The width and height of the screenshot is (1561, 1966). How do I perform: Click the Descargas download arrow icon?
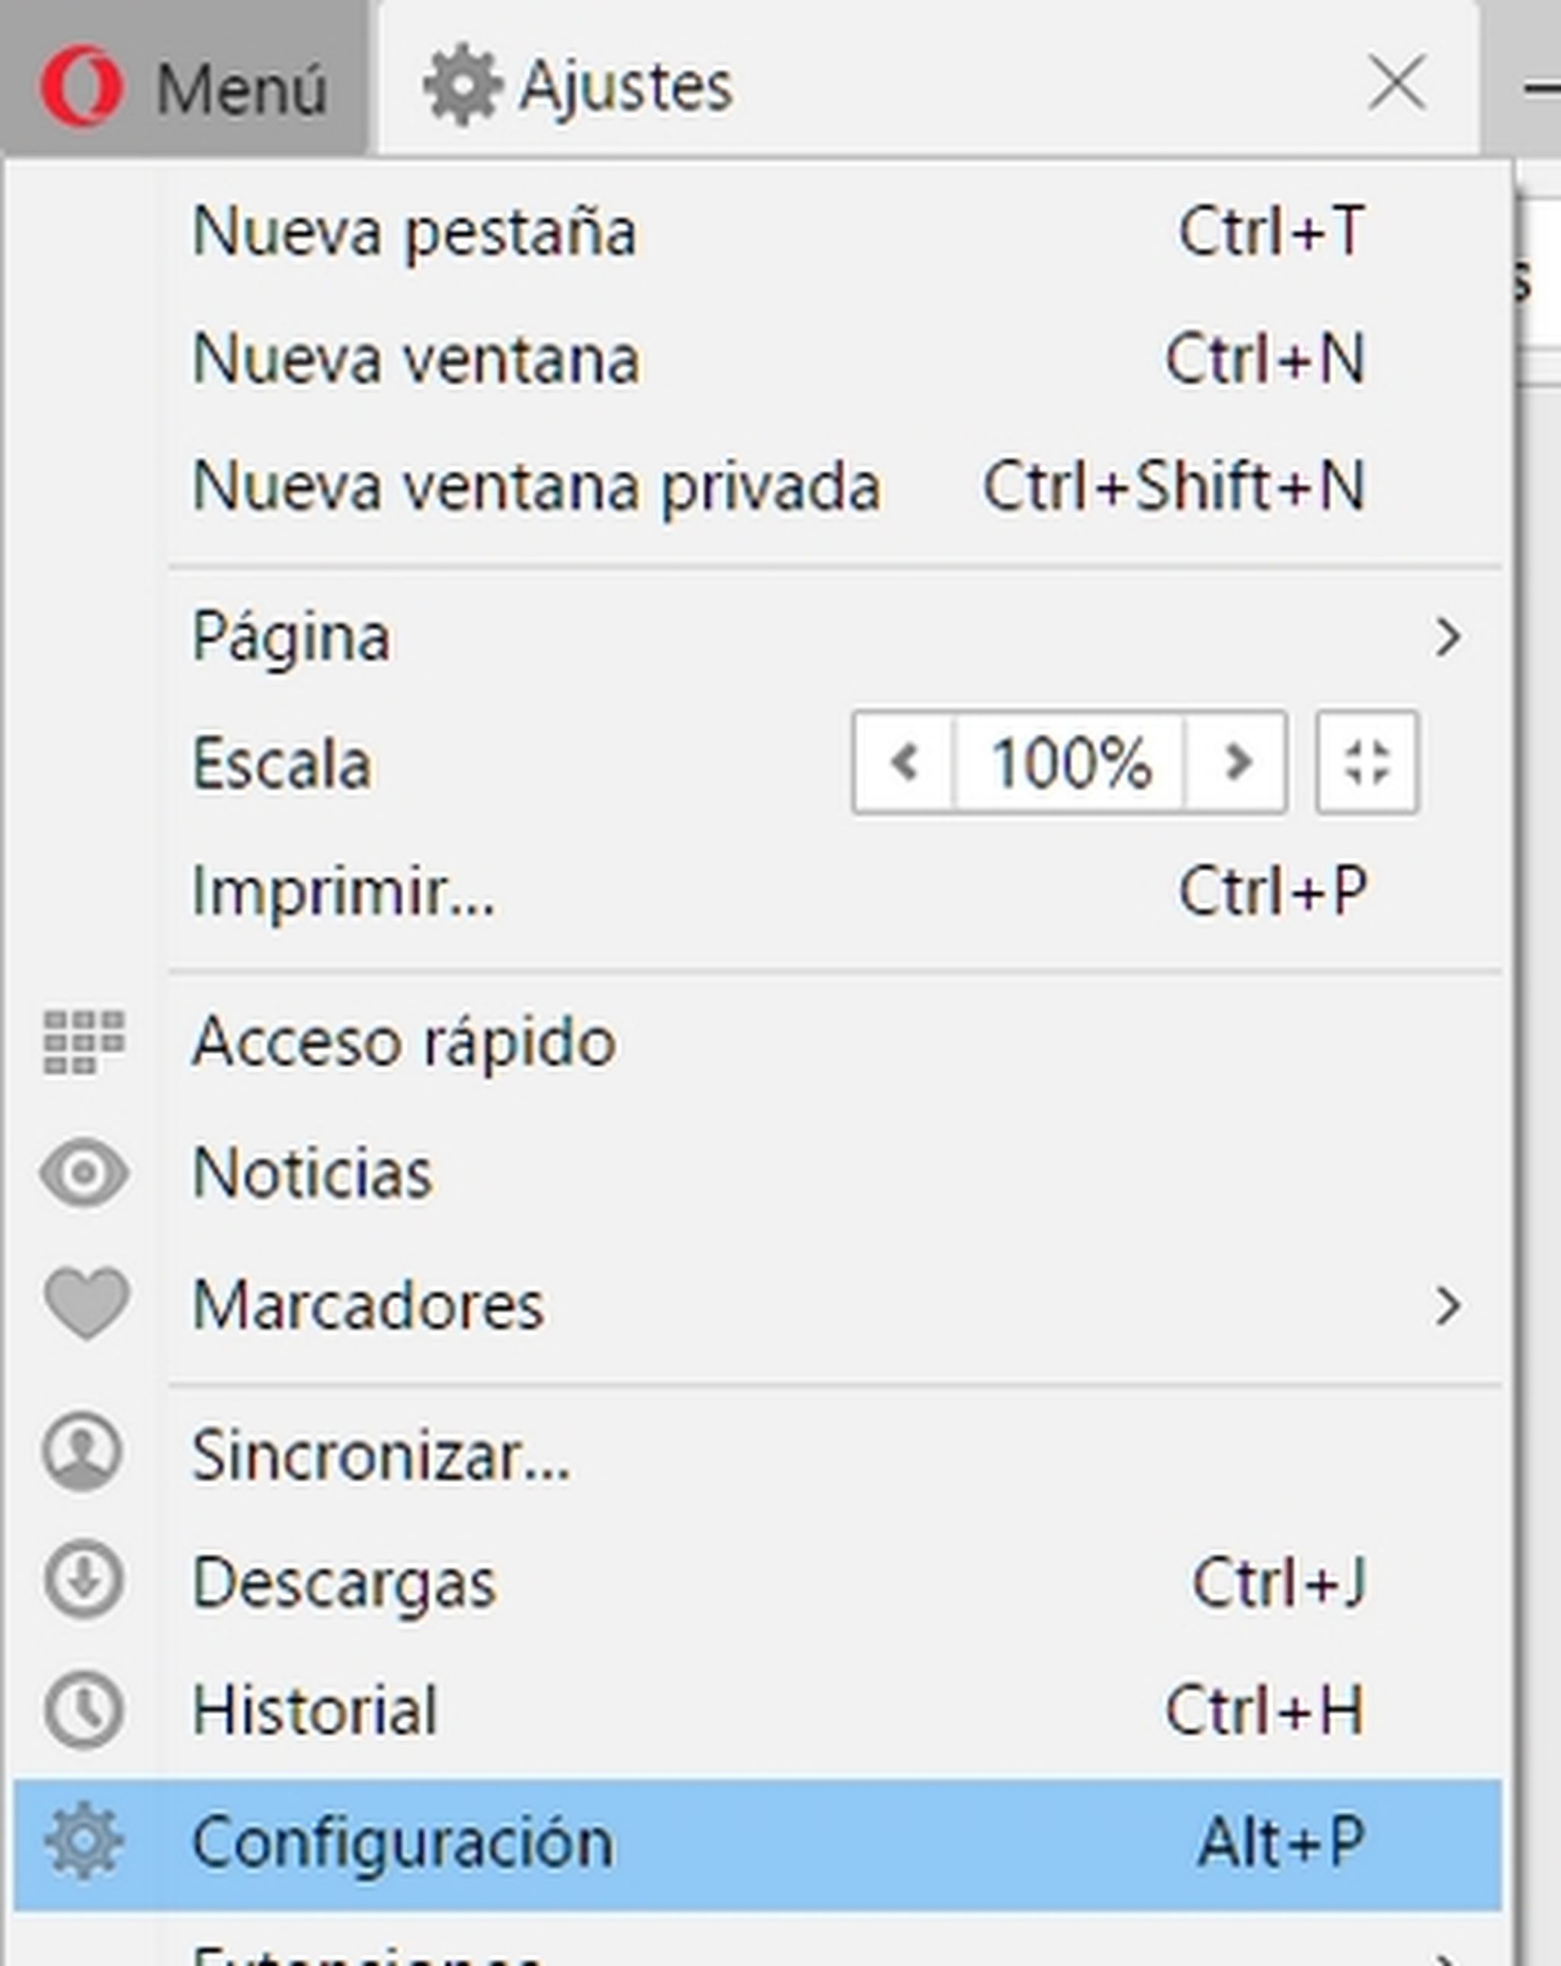pos(84,1580)
